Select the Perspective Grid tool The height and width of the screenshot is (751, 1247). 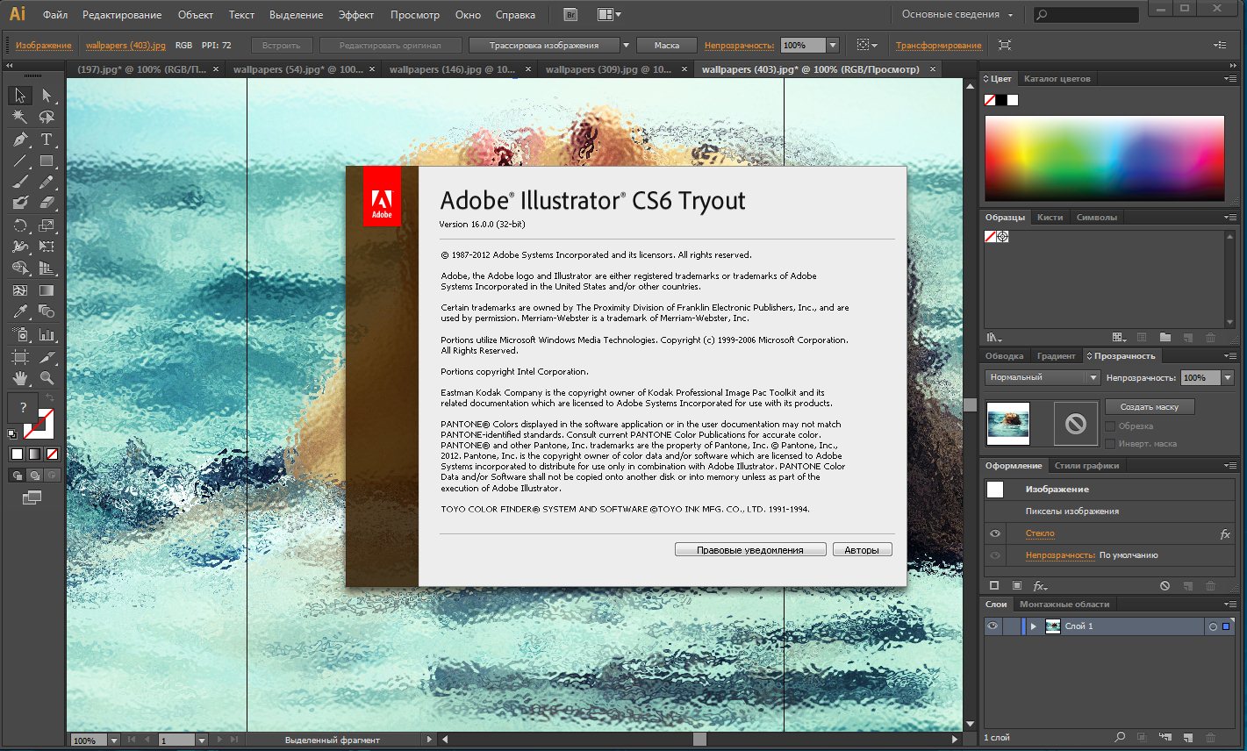point(47,268)
